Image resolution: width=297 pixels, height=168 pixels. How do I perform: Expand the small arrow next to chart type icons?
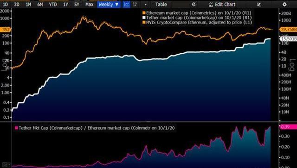pos(146,5)
